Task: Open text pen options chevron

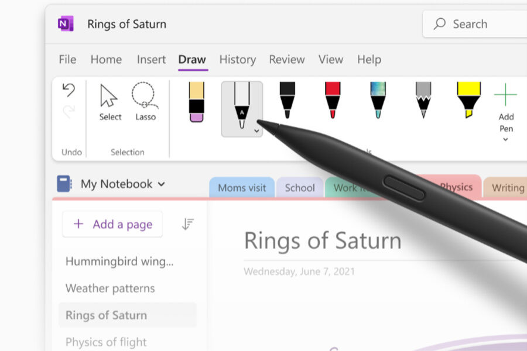Action: [x=256, y=131]
